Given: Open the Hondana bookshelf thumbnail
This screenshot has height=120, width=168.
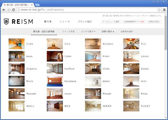Looking at the screenshot, I should click(55, 81).
